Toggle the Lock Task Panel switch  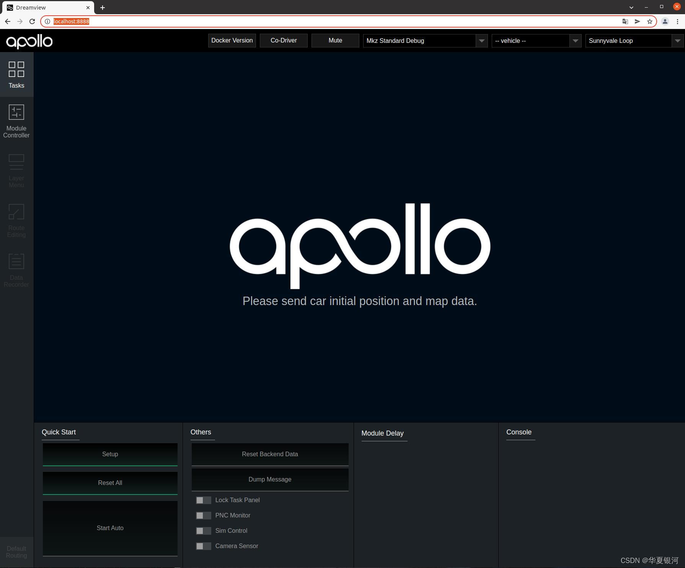tap(204, 500)
